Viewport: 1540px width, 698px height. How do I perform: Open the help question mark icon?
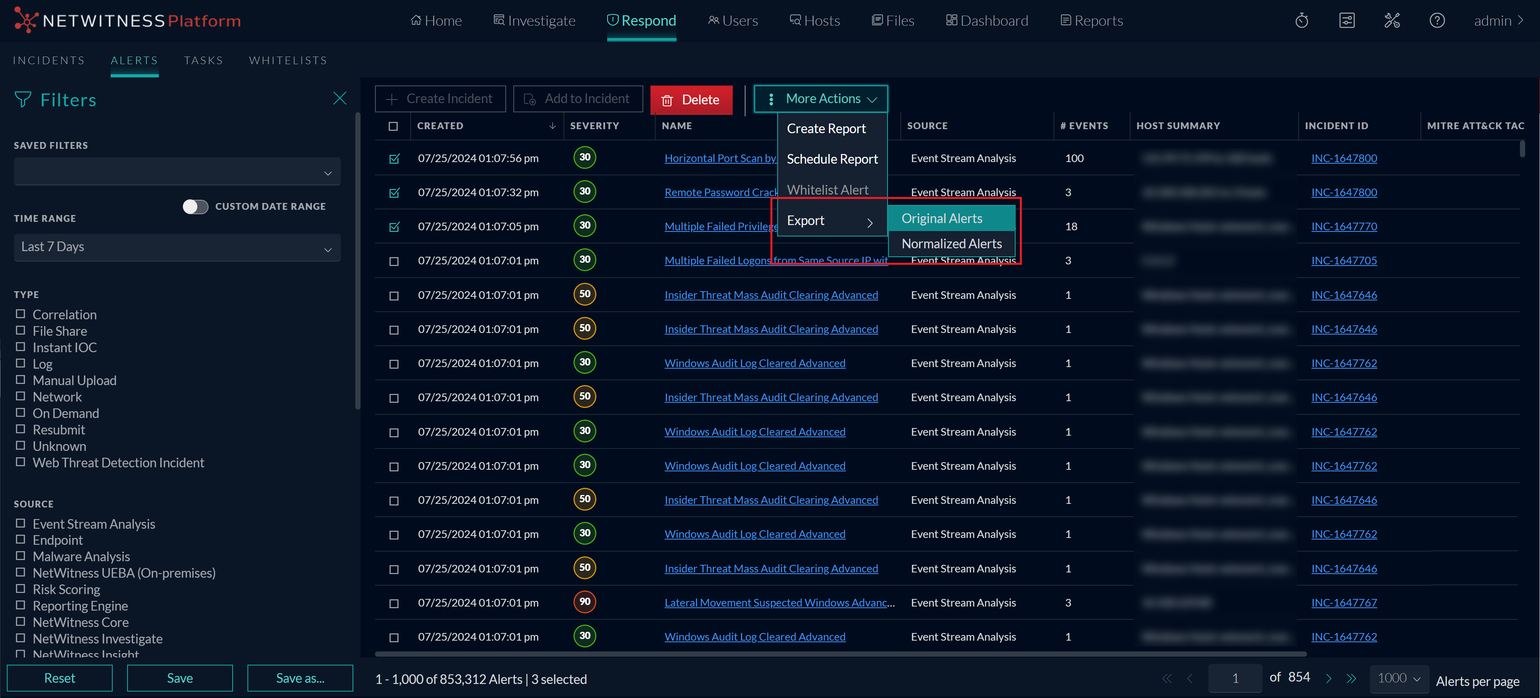point(1437,20)
